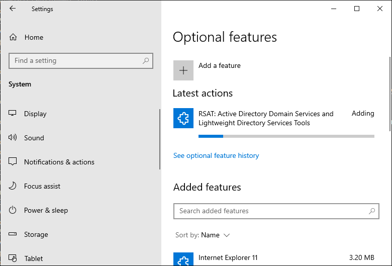Click the Internet Explorer 11 puzzle icon

pyautogui.click(x=183, y=259)
